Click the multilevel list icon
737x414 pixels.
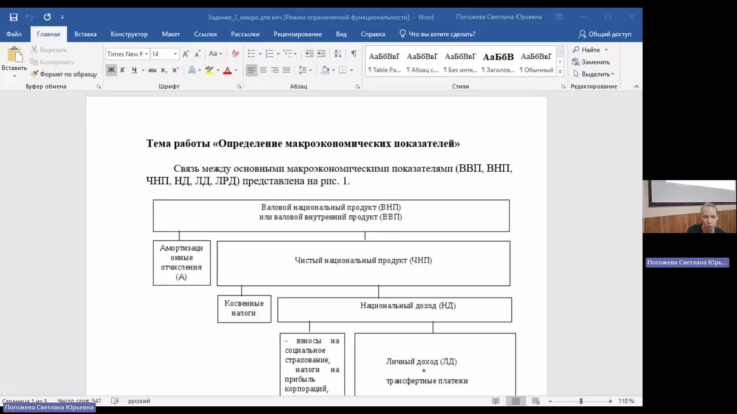click(x=288, y=54)
